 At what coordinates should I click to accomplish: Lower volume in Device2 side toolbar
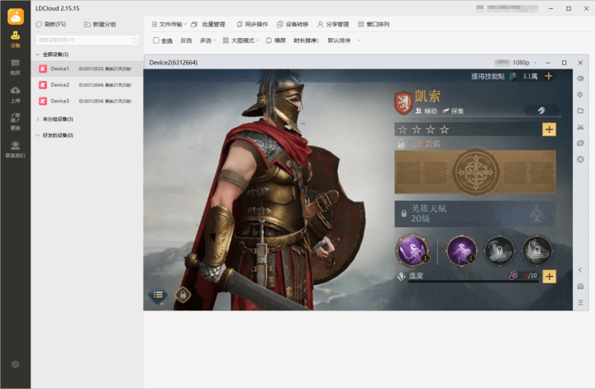tap(580, 95)
